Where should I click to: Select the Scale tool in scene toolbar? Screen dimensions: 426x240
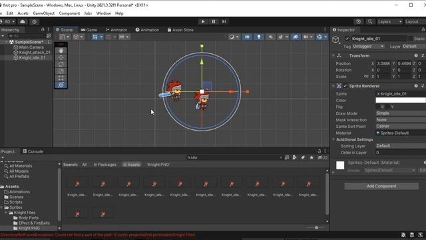point(61,71)
